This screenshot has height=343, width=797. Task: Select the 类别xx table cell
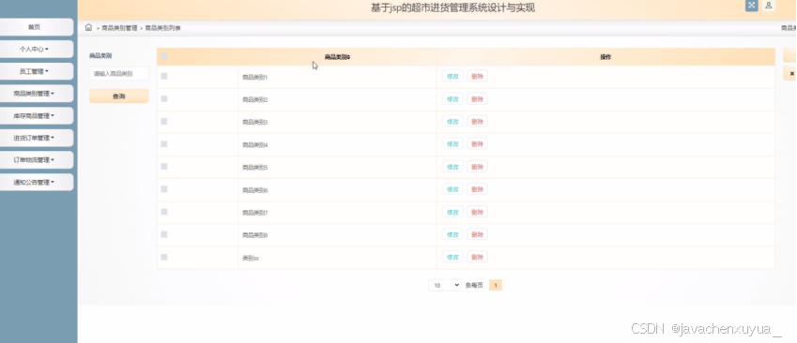pos(337,259)
